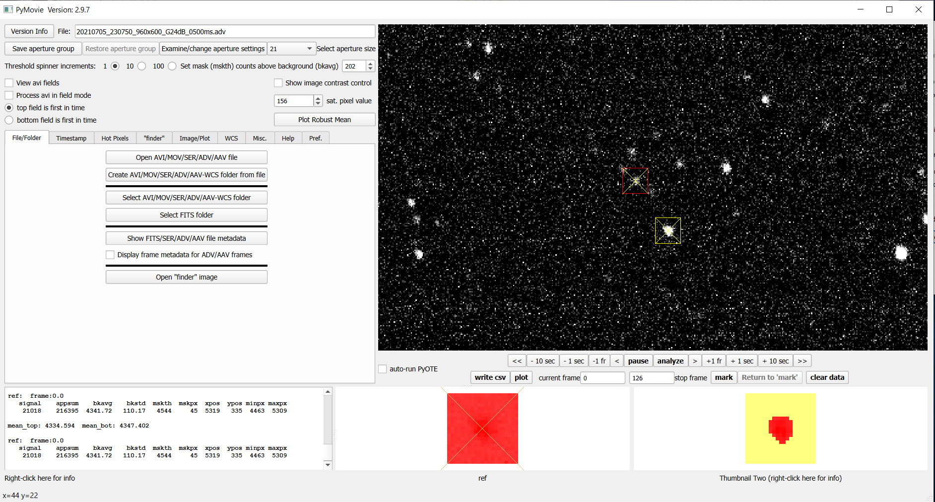Click the red ref aperture in image
The image size is (935, 502).
tap(635, 181)
